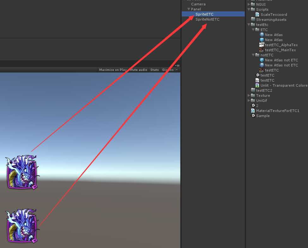This screenshot has width=308, height=248.
Task: Select the New Atlas material sphere icon in ETC
Action: tap(262, 34)
